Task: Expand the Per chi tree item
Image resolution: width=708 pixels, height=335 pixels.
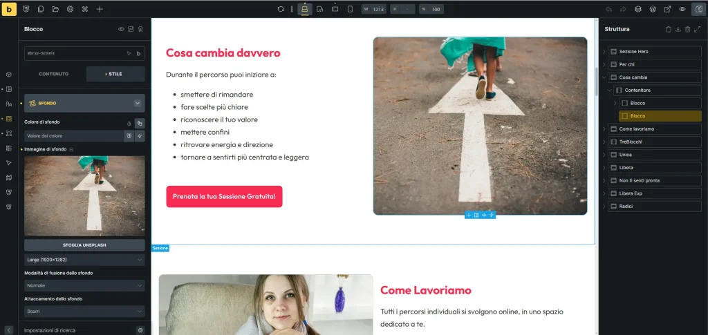Action: [604, 64]
